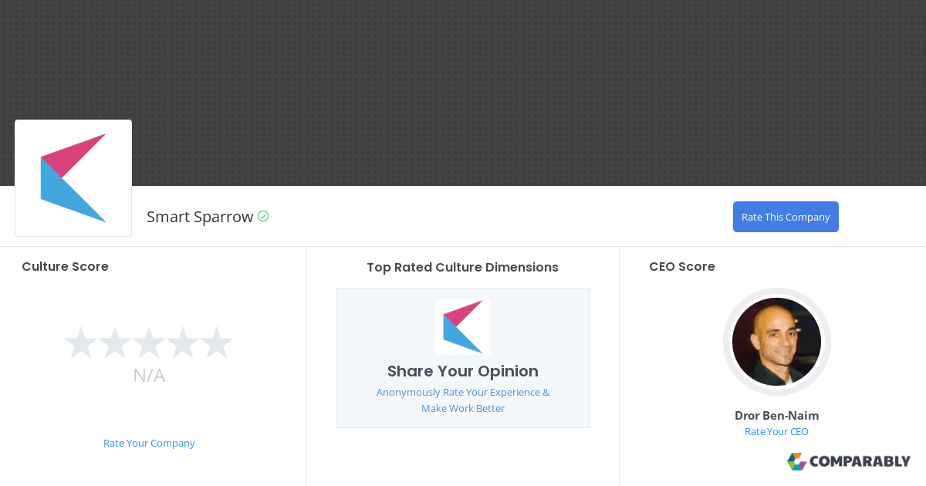Click the Culture Score heading
The height and width of the screenshot is (486, 926).
point(65,267)
